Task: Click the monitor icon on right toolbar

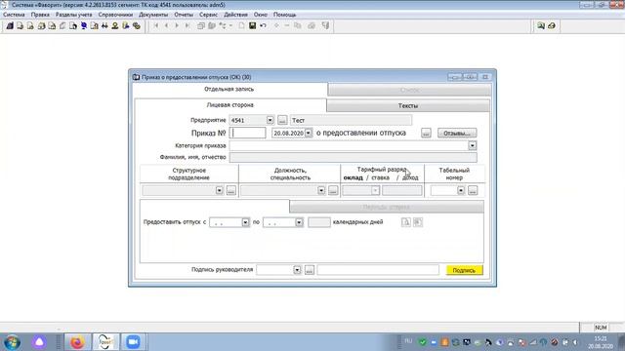Action: pyautogui.click(x=541, y=26)
